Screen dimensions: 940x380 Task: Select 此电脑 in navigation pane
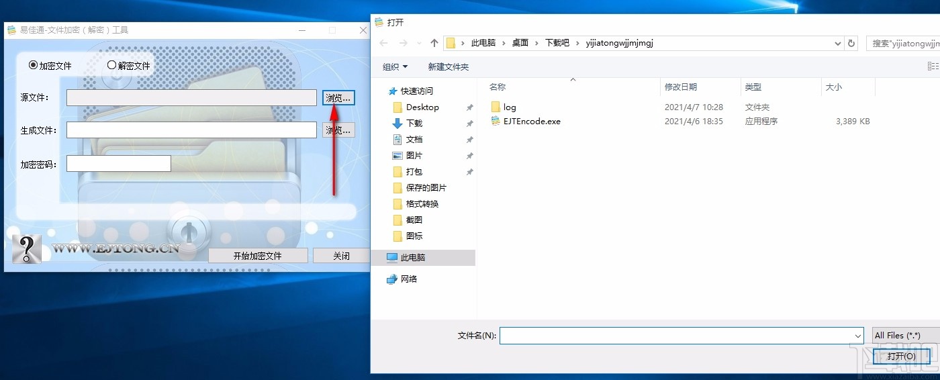pos(423,257)
